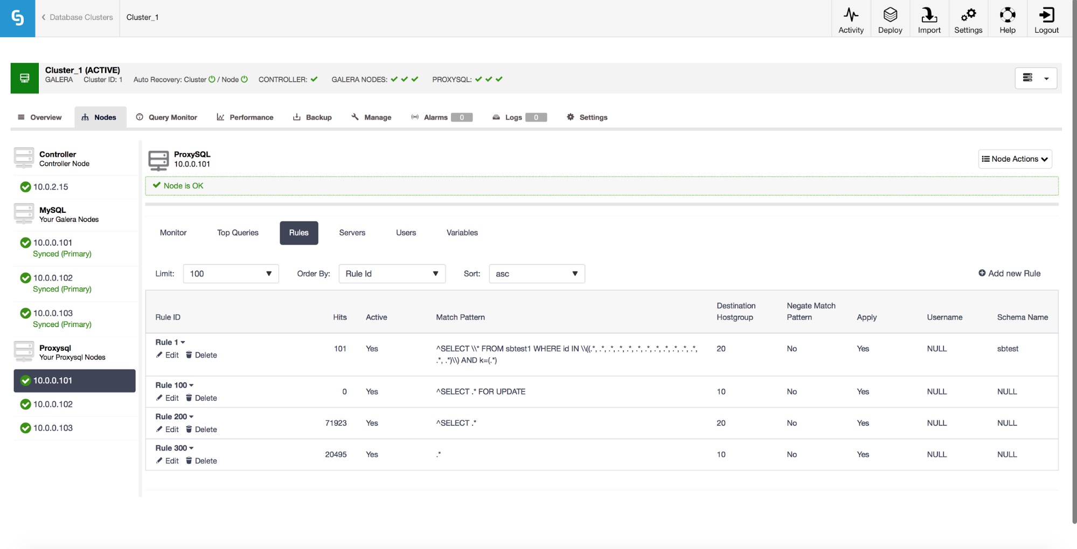Open the Query Monitor tab
Viewport: 1077px width, 549px height.
point(166,117)
